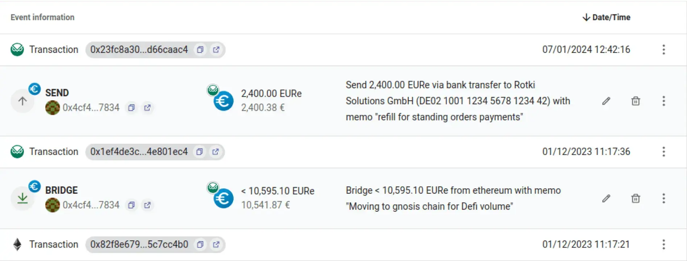Screen dimensions: 687x261
Task: Open more options for SEND event row
Action: click(x=663, y=101)
